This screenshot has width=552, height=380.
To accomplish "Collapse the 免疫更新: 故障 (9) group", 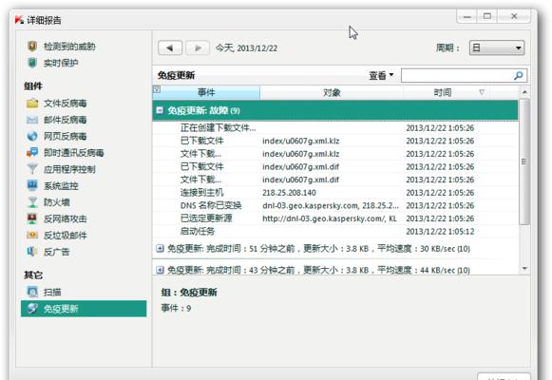I will (160, 110).
